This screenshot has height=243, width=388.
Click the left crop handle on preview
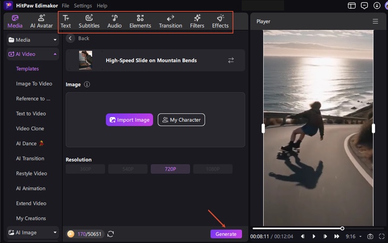click(263, 129)
